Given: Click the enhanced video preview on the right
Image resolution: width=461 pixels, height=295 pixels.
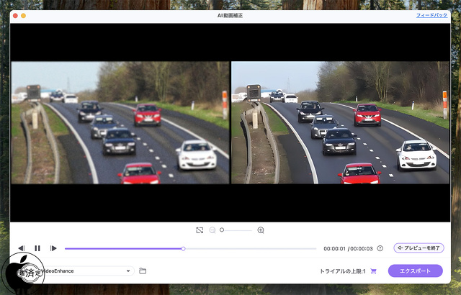Looking at the screenshot, I should pos(340,122).
